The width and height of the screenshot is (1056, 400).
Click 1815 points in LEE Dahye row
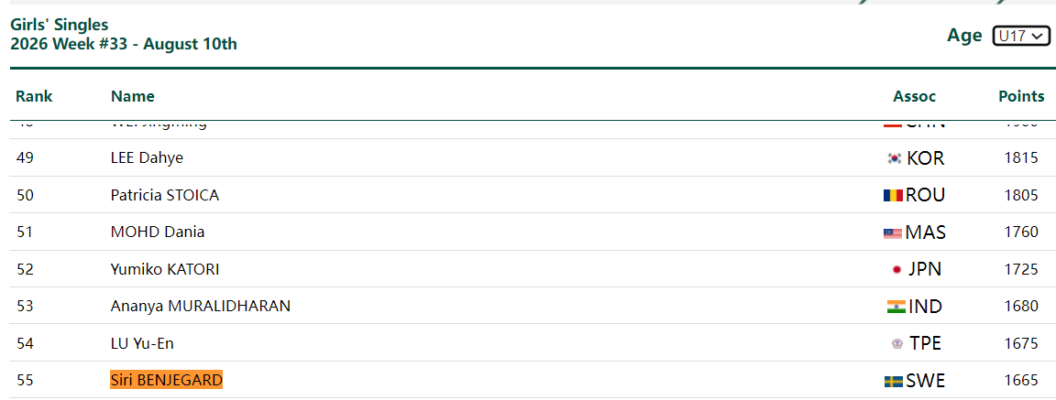[1021, 158]
